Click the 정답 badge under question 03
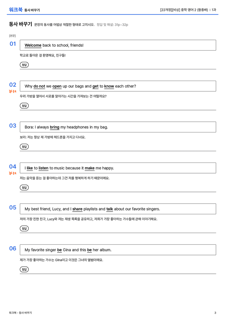The width and height of the screenshot is (225, 319). (24, 146)
